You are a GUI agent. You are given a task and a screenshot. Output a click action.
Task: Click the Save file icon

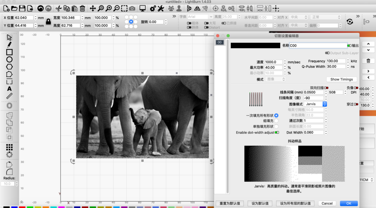22,8
